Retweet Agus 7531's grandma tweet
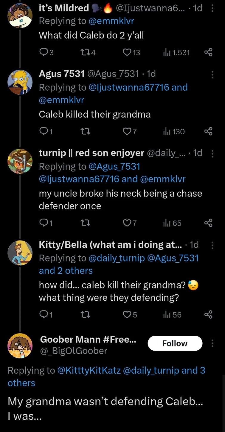Viewport: 225px width, 432px height. (86, 131)
